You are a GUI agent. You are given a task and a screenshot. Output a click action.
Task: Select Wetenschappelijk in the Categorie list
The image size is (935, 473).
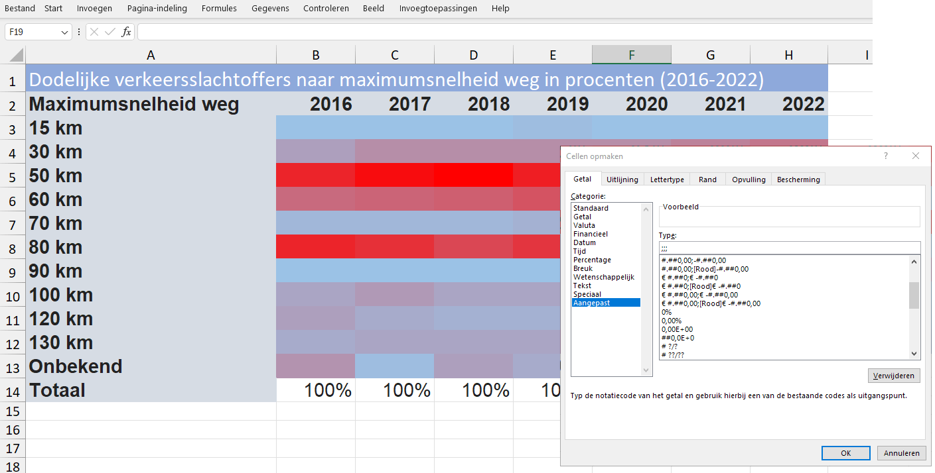pyautogui.click(x=606, y=277)
